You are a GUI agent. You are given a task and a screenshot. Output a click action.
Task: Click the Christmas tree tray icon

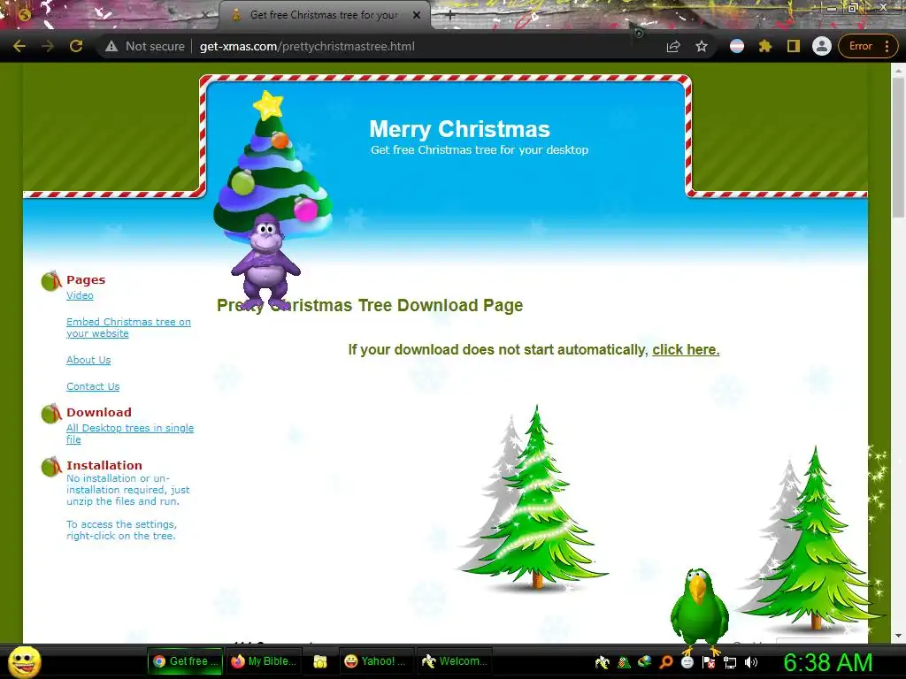[624, 662]
